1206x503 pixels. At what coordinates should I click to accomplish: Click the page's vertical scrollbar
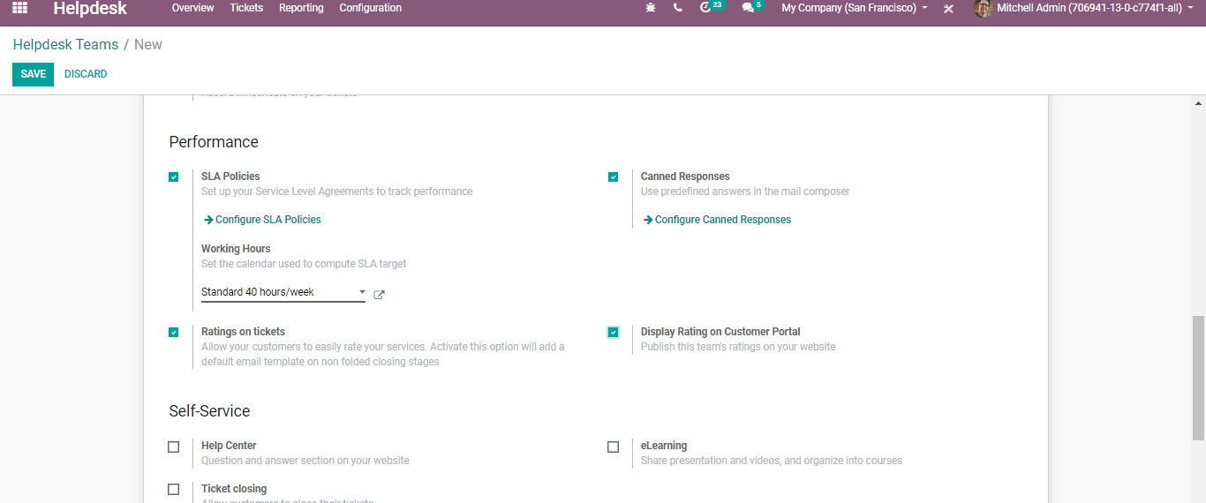(x=1197, y=378)
